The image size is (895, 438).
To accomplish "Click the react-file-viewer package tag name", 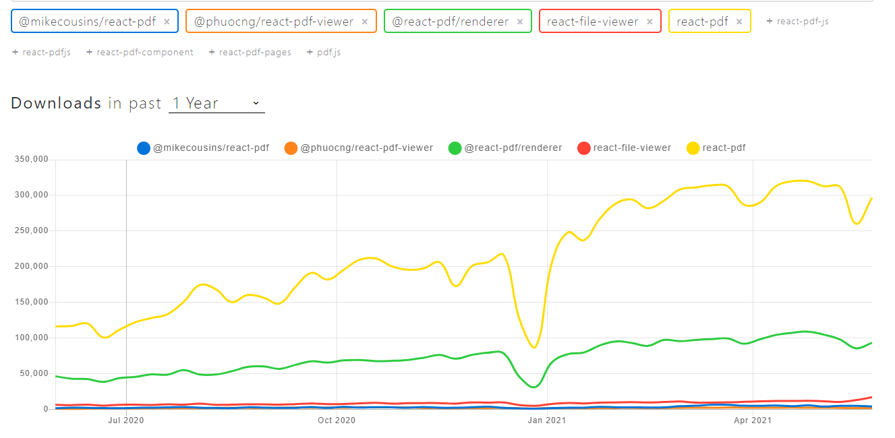I will click(x=592, y=22).
